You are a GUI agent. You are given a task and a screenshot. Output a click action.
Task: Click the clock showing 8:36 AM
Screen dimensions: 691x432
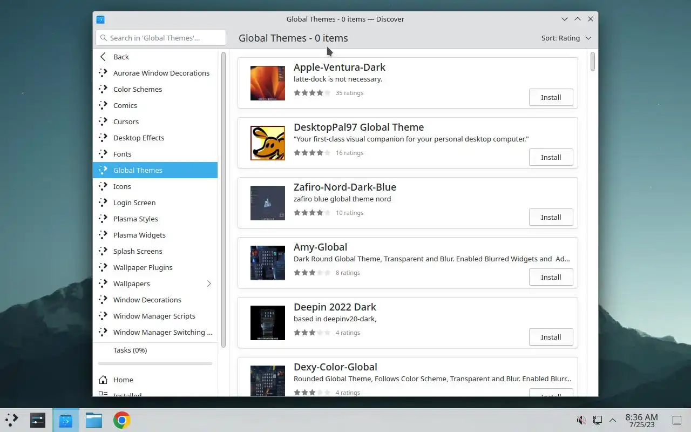tap(641, 417)
